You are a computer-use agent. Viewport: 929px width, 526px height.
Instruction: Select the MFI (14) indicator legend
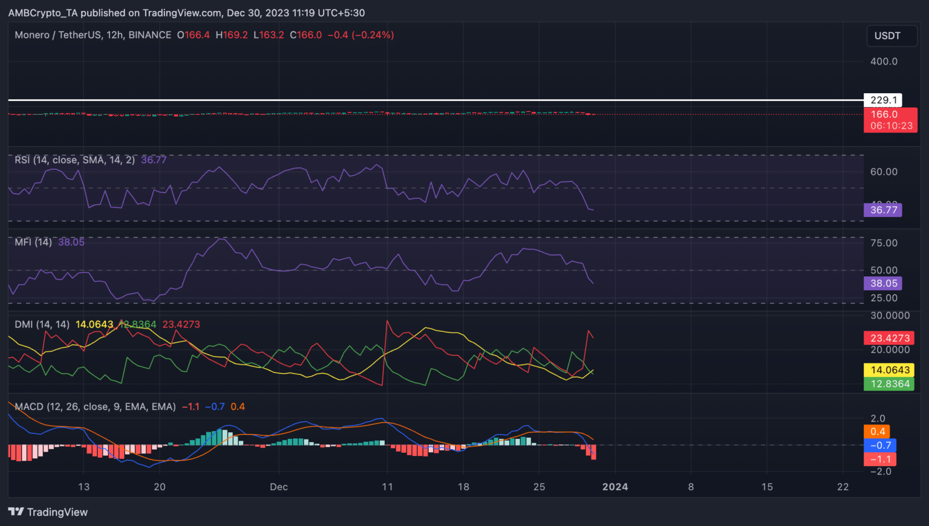33,242
